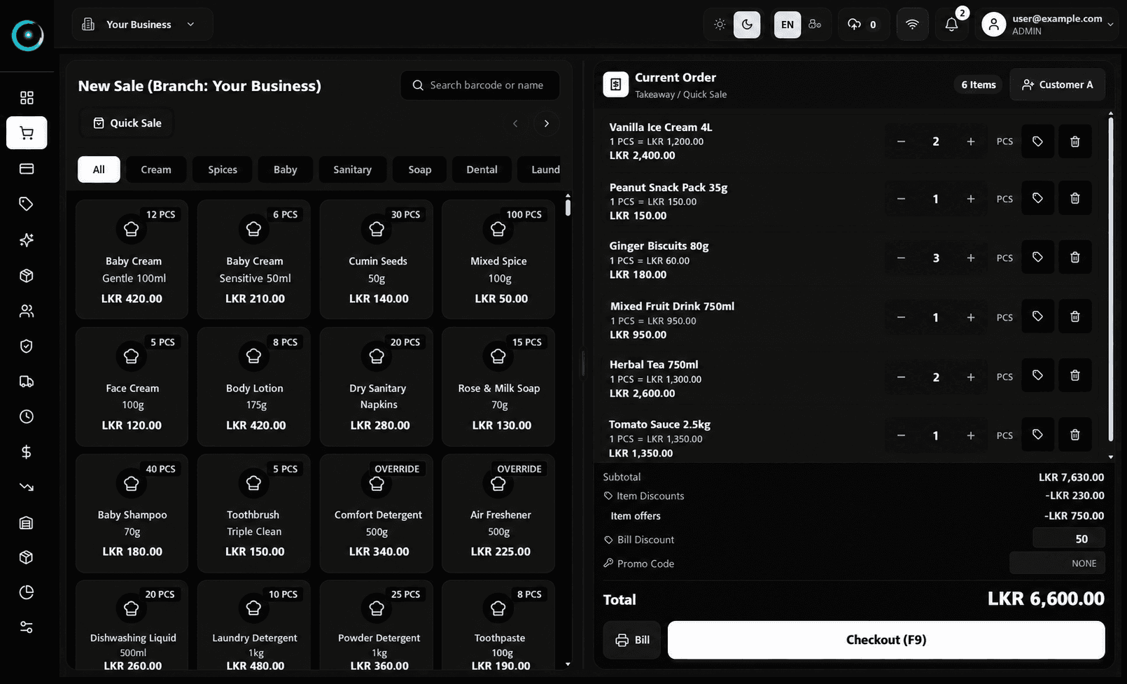Select the Cream category tab
Image resolution: width=1127 pixels, height=684 pixels.
tap(155, 169)
